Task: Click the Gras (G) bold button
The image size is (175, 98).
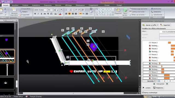Action: coord(35,14)
